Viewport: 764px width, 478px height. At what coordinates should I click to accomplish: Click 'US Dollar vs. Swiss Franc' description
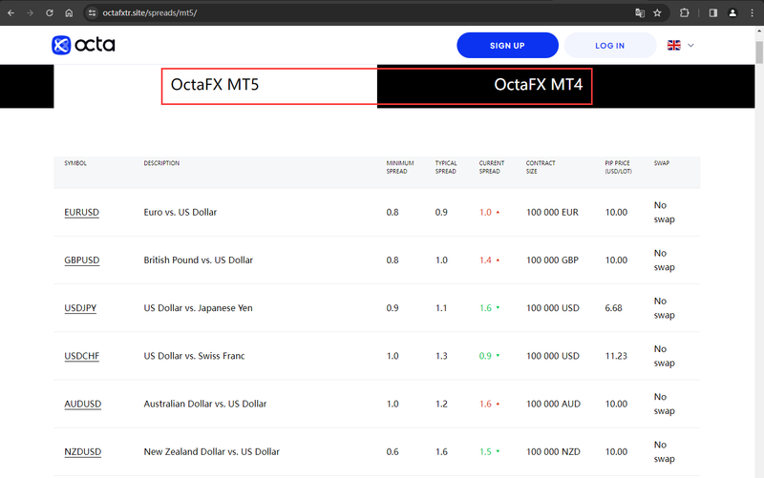[195, 356]
